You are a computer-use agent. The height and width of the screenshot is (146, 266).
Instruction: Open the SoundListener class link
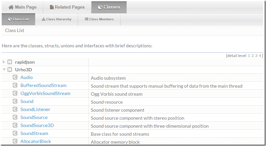coord(35,109)
